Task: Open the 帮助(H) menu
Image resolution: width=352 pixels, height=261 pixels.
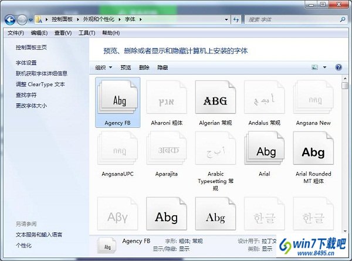Action: (111, 33)
